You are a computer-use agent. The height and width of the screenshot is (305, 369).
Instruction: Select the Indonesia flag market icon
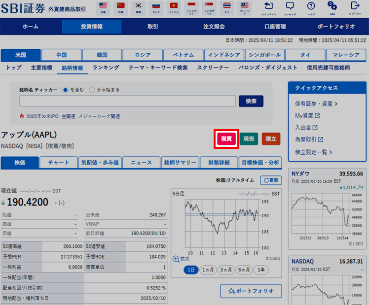pos(191,8)
